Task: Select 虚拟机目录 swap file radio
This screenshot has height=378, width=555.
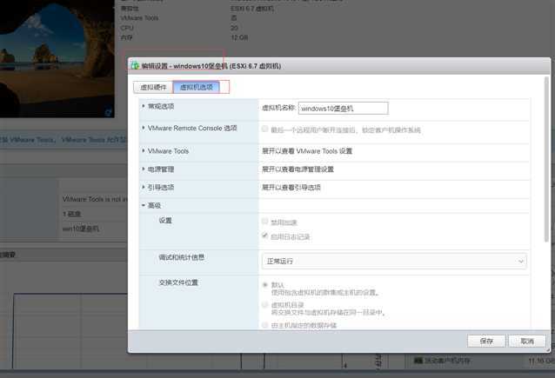Action: point(264,304)
